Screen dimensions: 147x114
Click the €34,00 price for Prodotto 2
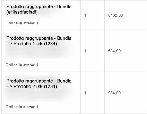point(114,93)
